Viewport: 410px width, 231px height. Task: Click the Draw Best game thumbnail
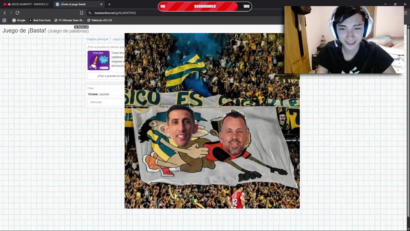98,60
